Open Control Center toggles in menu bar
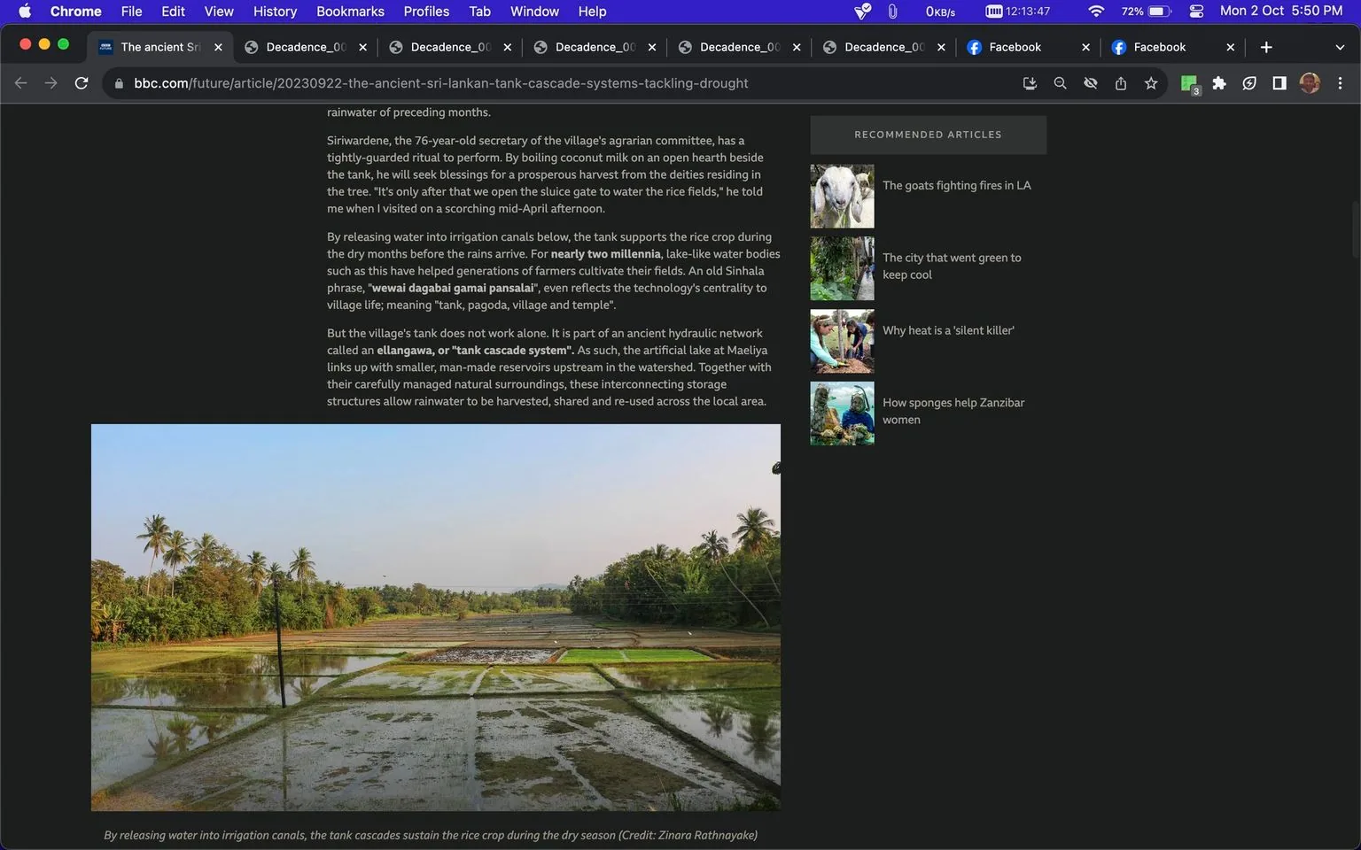 point(1195,12)
